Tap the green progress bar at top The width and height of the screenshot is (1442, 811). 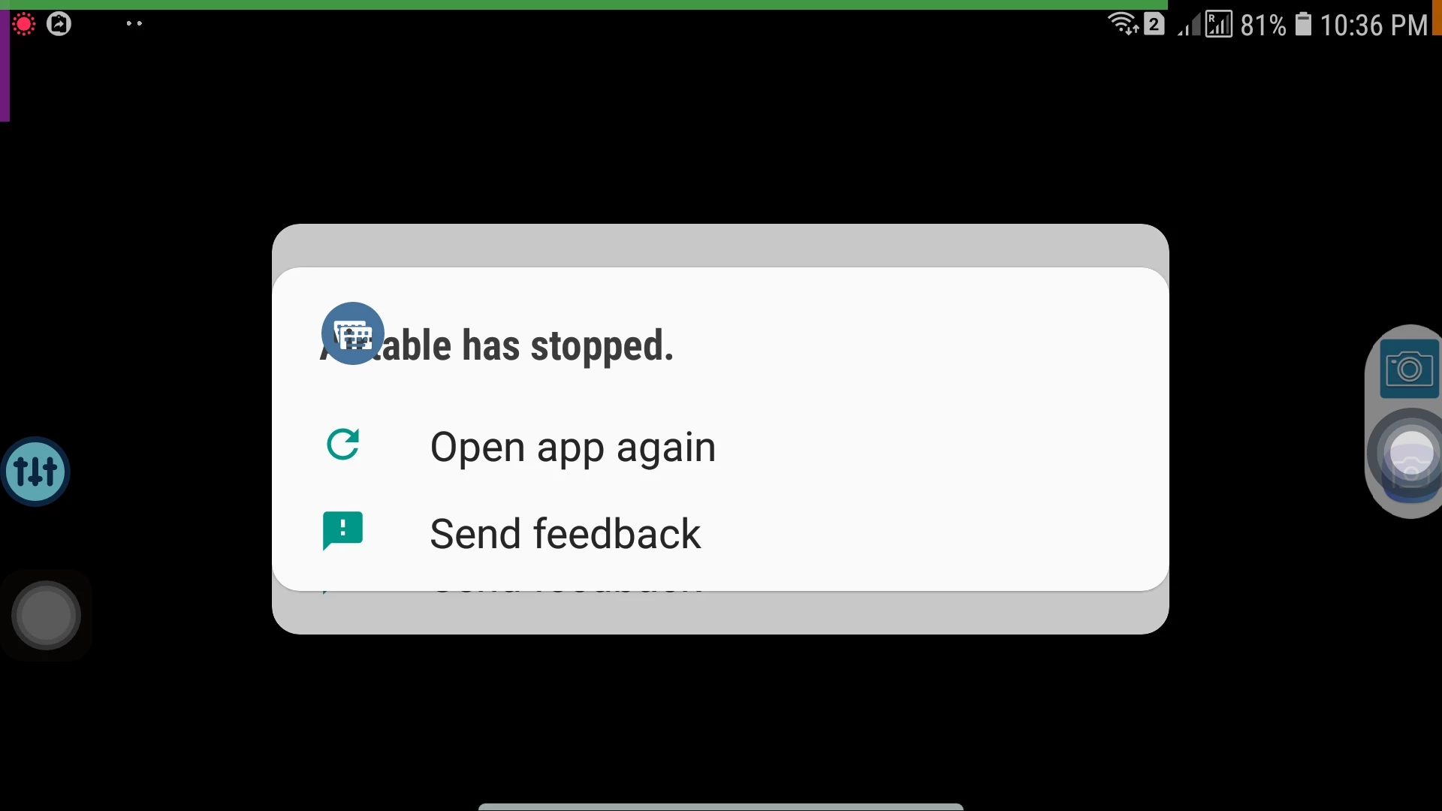(584, 5)
